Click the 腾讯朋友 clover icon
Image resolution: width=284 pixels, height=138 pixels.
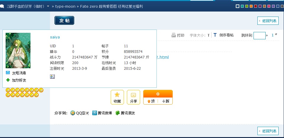click(117, 113)
